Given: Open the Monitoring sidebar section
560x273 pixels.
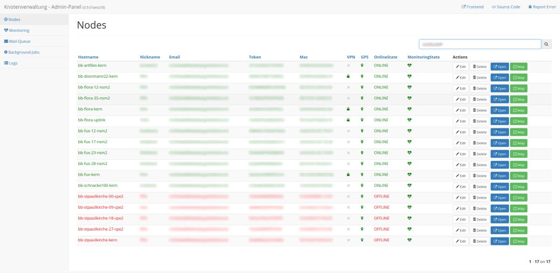Looking at the screenshot, I should click(19, 30).
